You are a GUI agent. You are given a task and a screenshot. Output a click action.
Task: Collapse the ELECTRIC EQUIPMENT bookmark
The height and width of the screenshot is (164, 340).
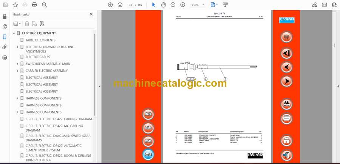[14, 33]
